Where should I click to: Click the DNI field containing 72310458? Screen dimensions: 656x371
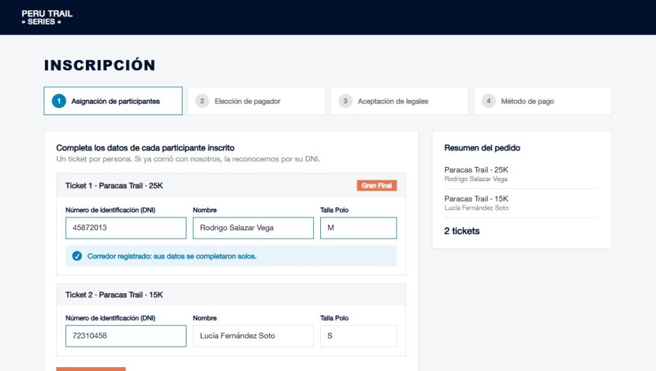126,336
